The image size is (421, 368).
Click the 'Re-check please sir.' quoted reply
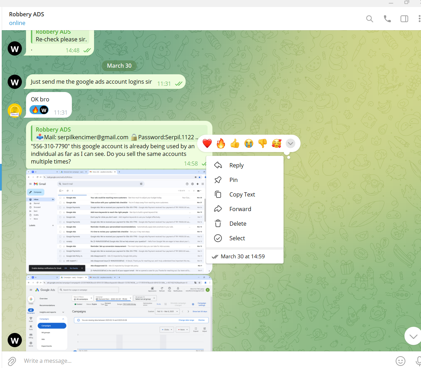pos(60,37)
